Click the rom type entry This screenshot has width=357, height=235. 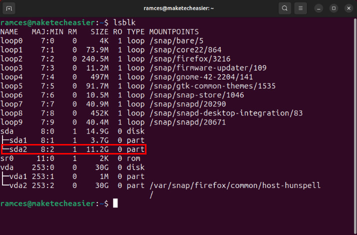coord(133,158)
